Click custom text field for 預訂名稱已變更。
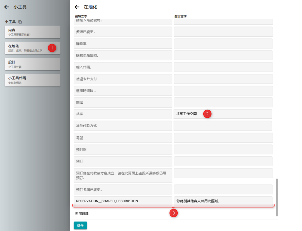302x231 pixels. [x=223, y=189]
